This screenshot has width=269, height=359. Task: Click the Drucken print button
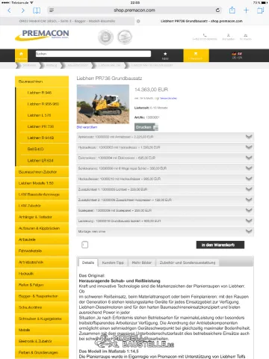[146, 127]
